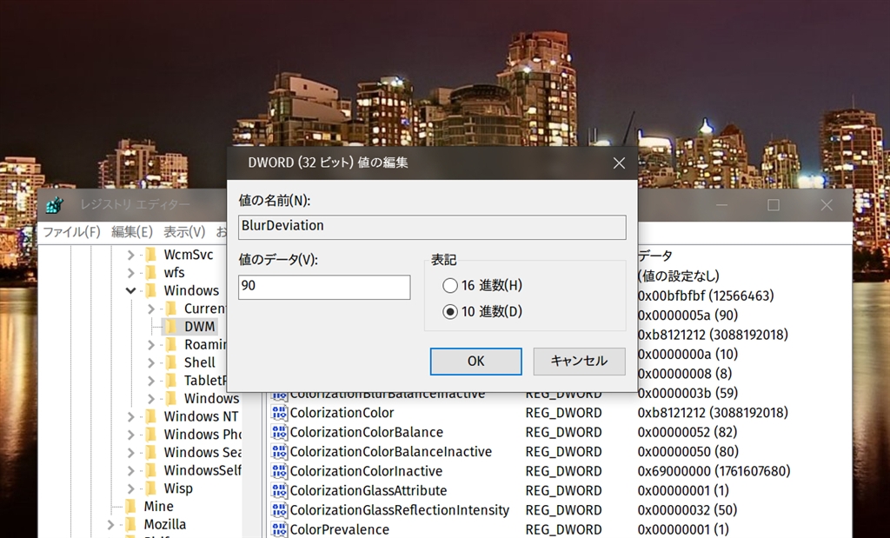Screen dimensions: 890x538
Task: Select the ColorPrevalence value name
Action: pyautogui.click(x=340, y=529)
